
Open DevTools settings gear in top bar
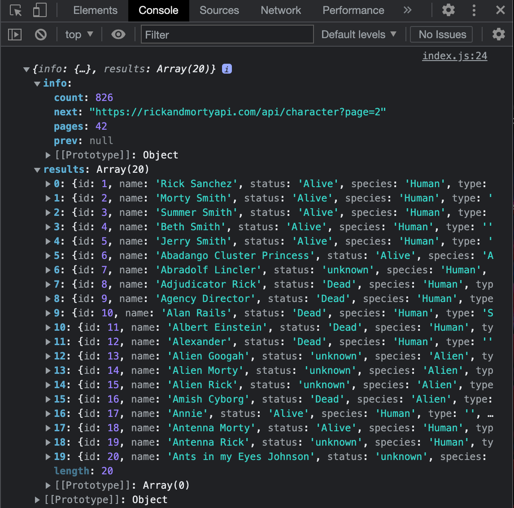click(448, 10)
